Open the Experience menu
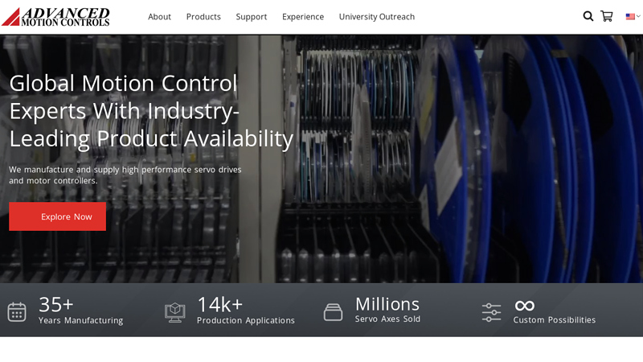This screenshot has width=643, height=362. pyautogui.click(x=303, y=17)
